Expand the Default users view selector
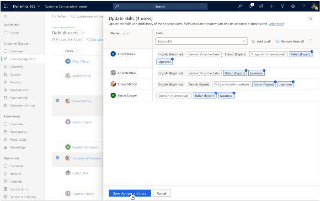320x201 pixels. click(83, 33)
